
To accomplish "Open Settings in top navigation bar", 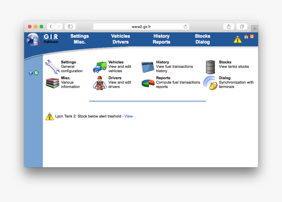I will point(79,36).
